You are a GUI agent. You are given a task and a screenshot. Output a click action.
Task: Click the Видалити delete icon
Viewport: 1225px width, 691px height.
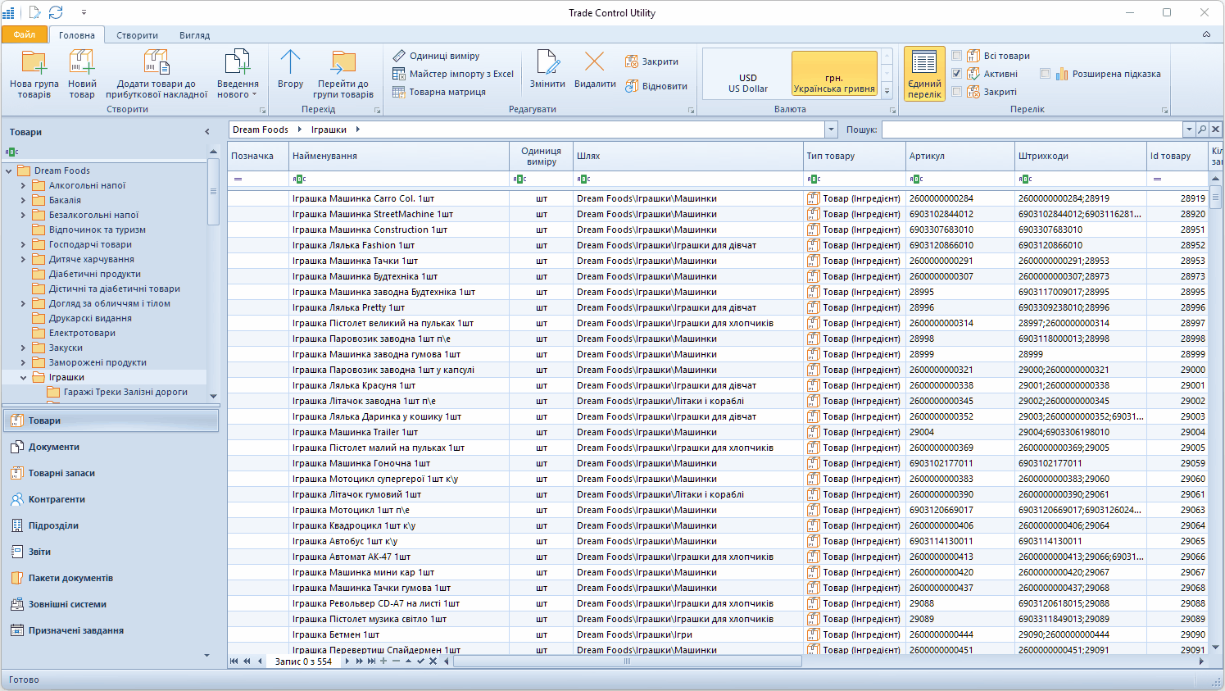594,63
